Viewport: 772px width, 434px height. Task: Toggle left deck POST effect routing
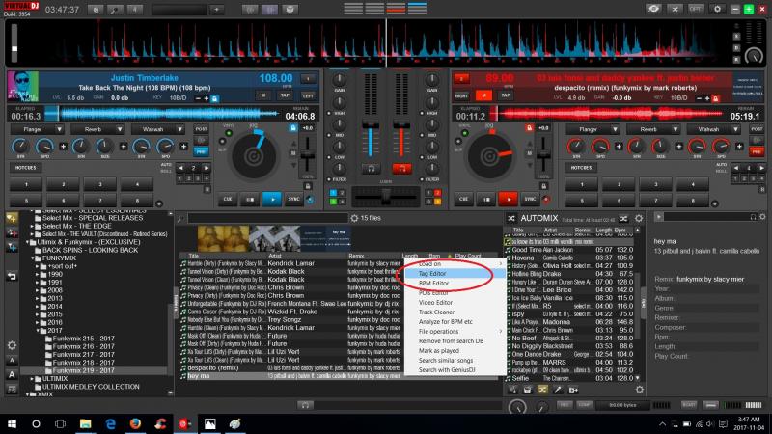pyautogui.click(x=202, y=129)
